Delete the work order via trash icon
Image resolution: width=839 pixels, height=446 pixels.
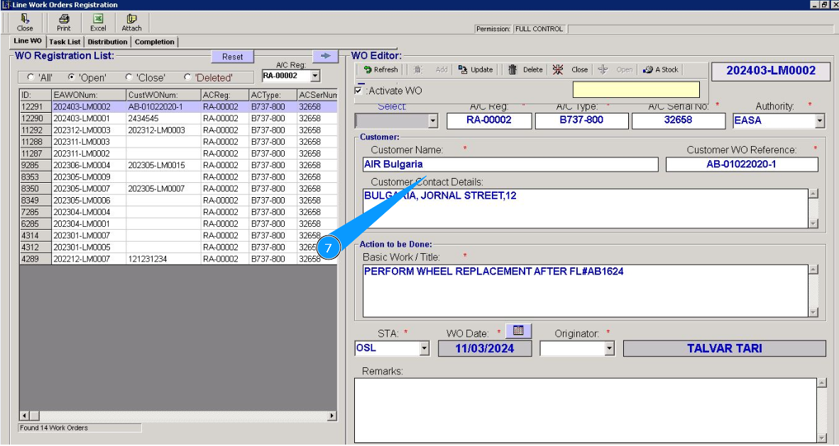tap(512, 69)
